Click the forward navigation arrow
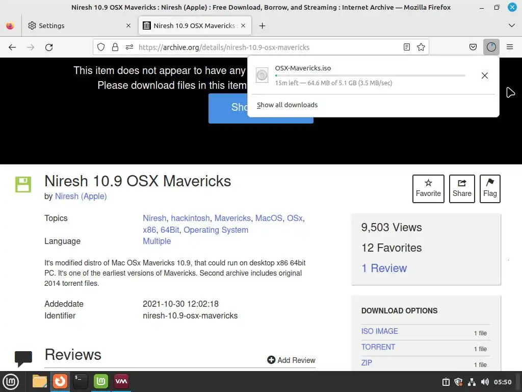Image resolution: width=522 pixels, height=392 pixels. click(31, 47)
